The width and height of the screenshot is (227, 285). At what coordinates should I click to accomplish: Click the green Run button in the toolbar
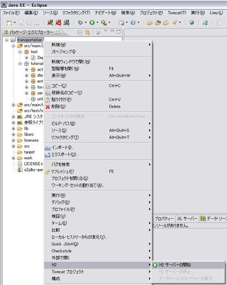pyautogui.click(x=92, y=23)
